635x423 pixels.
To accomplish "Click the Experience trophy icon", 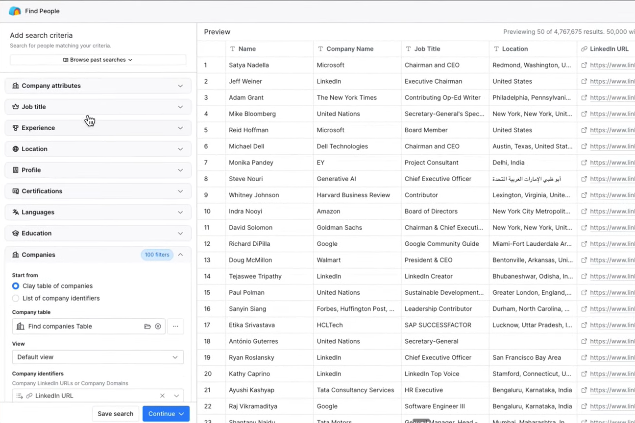I will (16, 128).
